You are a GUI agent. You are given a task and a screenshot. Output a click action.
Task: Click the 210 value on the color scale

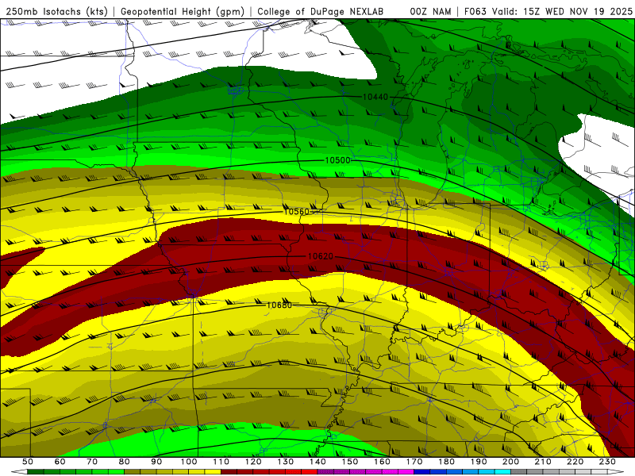click(543, 462)
